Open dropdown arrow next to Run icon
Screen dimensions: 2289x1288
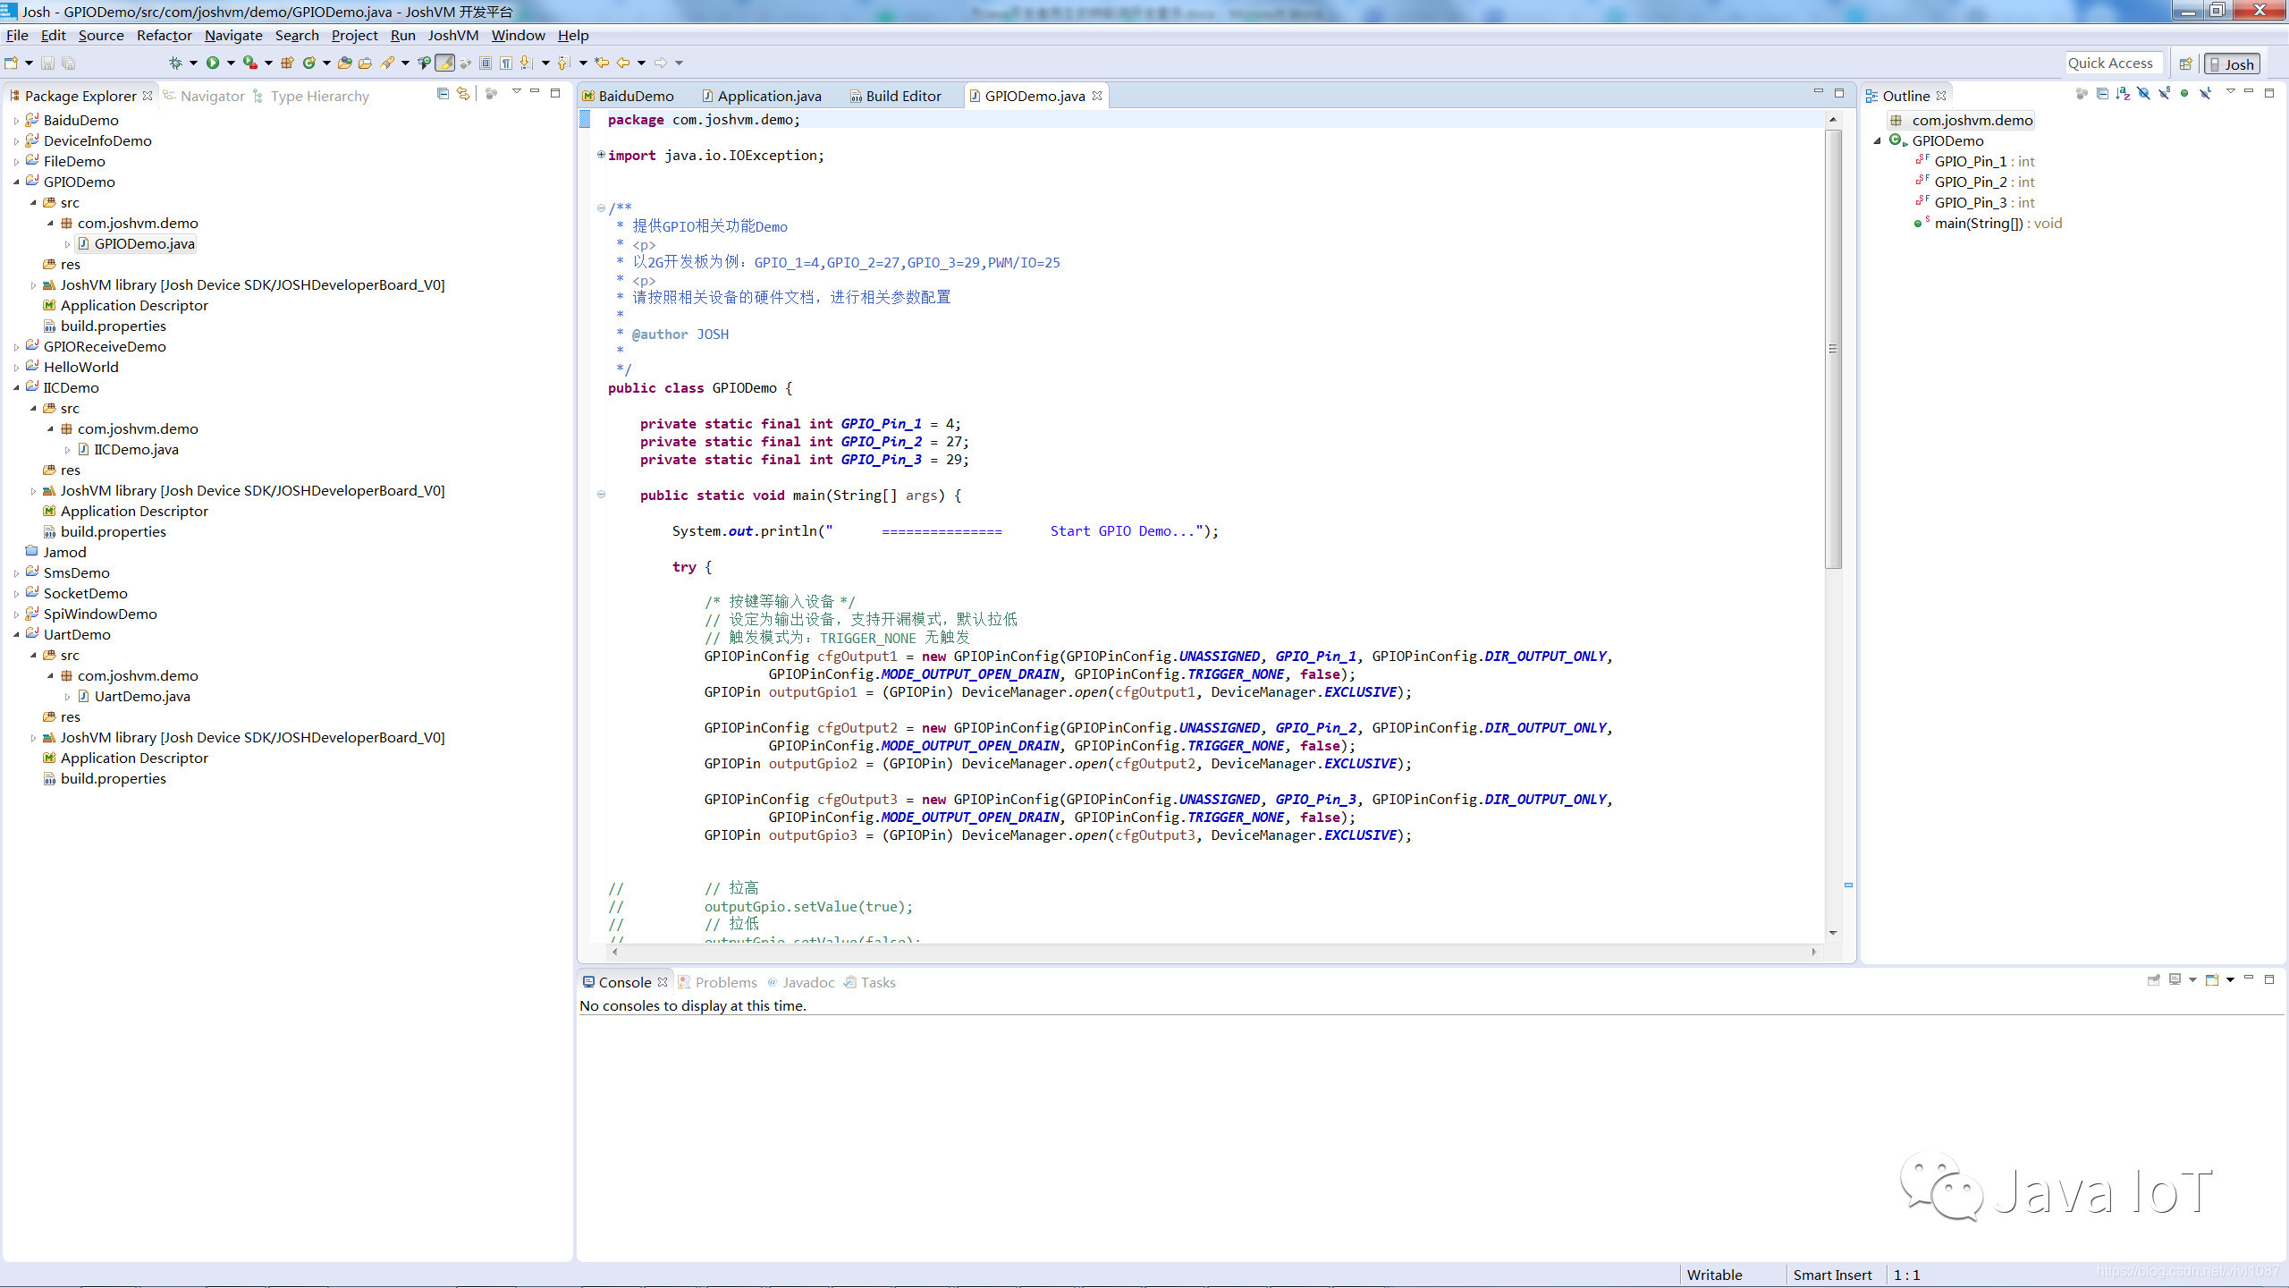coord(231,63)
